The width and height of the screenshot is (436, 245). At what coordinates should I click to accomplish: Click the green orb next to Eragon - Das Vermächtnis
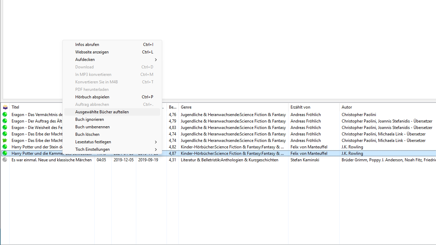5,115
